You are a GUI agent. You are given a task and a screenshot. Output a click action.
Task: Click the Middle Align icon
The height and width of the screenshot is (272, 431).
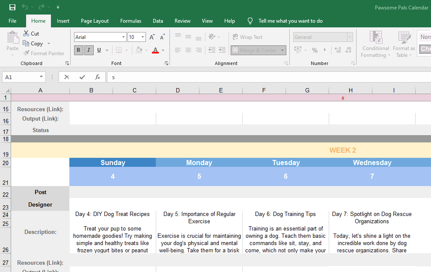(188, 36)
